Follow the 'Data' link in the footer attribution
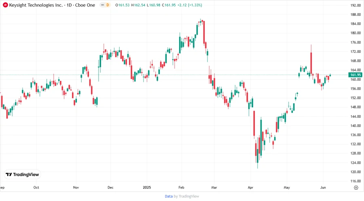This screenshot has height=201, width=364. tap(169, 196)
